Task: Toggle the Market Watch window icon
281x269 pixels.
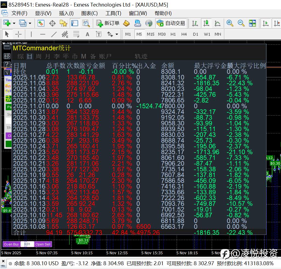Action: point(41,23)
